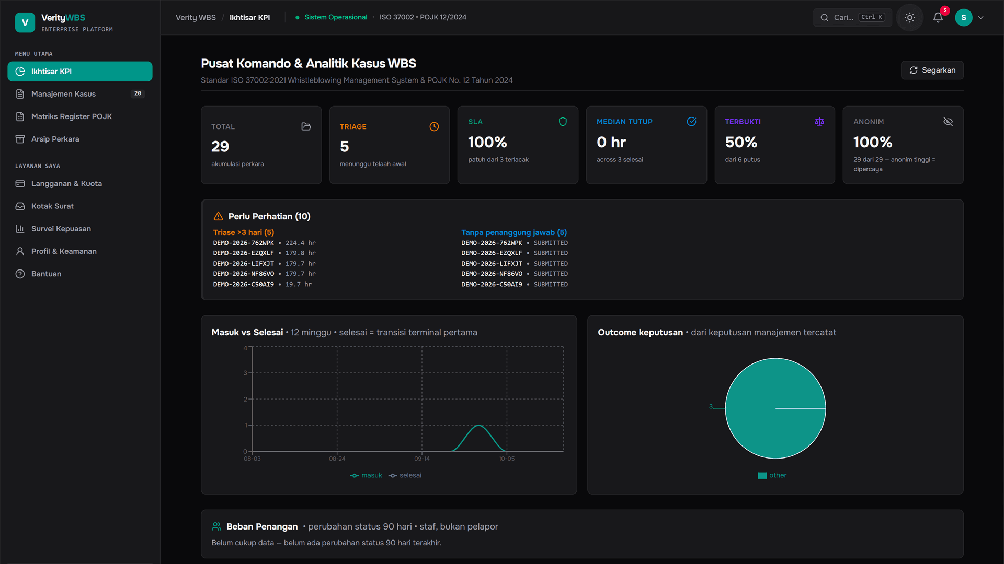The width and height of the screenshot is (1004, 564).
Task: Go to Profil & Keamanan
Action: [x=80, y=251]
